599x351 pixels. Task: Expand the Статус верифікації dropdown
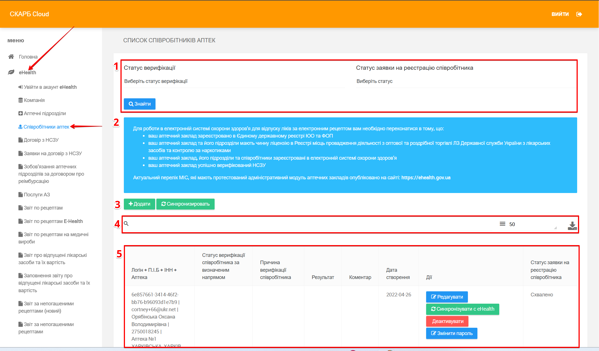tap(234, 81)
